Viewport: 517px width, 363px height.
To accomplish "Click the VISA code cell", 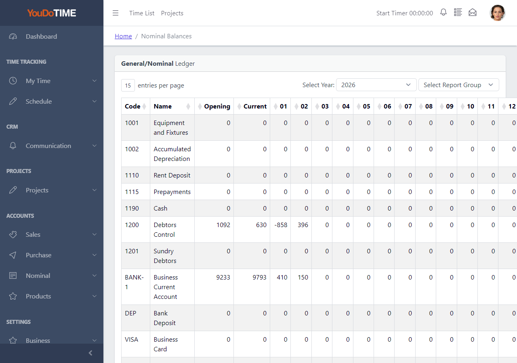I will pyautogui.click(x=136, y=344).
